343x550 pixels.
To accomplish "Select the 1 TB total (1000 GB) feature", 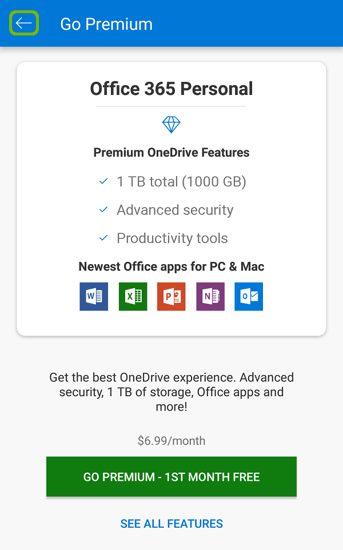I will coord(181,181).
